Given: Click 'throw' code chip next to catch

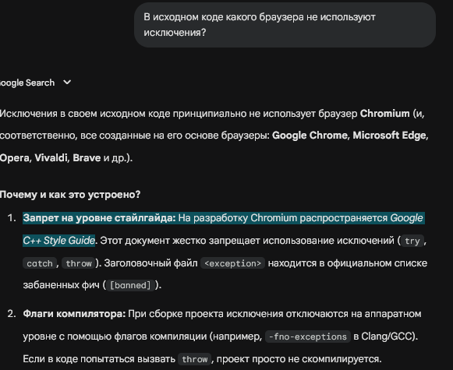Looking at the screenshot, I should [x=78, y=263].
